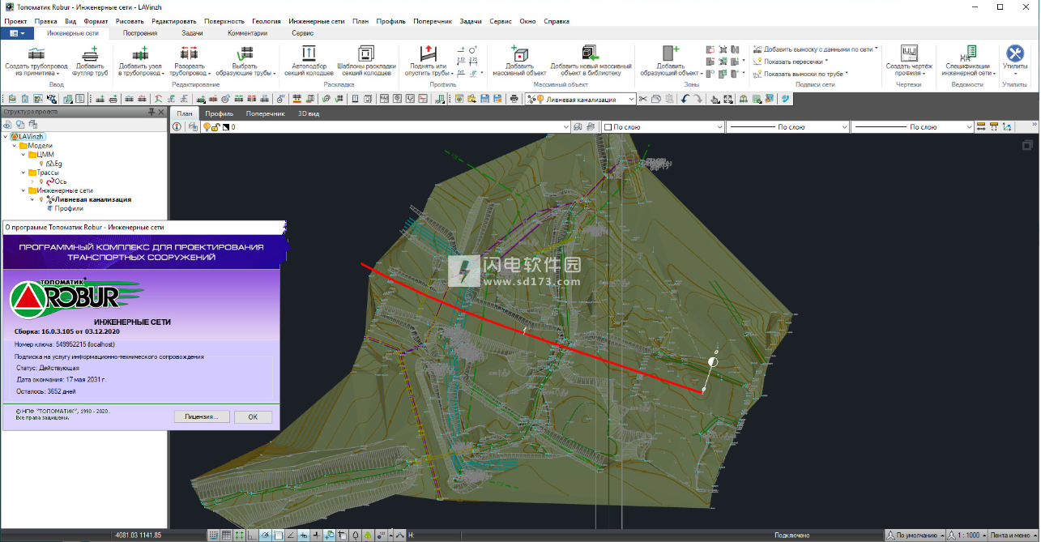Screen dimensions: 1041x542
Task: Select the Профили tree item
Action: [x=69, y=208]
